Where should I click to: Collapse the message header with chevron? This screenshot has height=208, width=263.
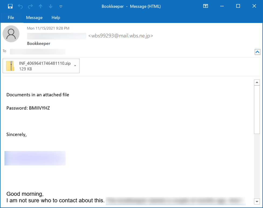tap(257, 52)
